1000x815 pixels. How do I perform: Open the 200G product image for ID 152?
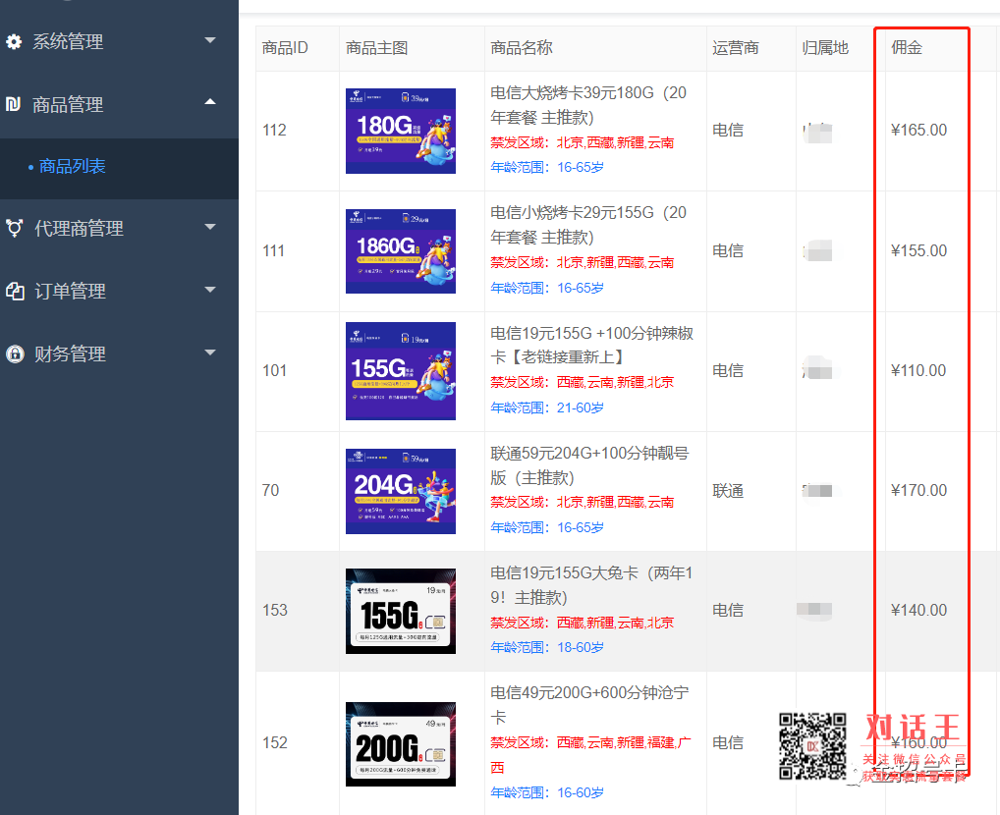401,744
